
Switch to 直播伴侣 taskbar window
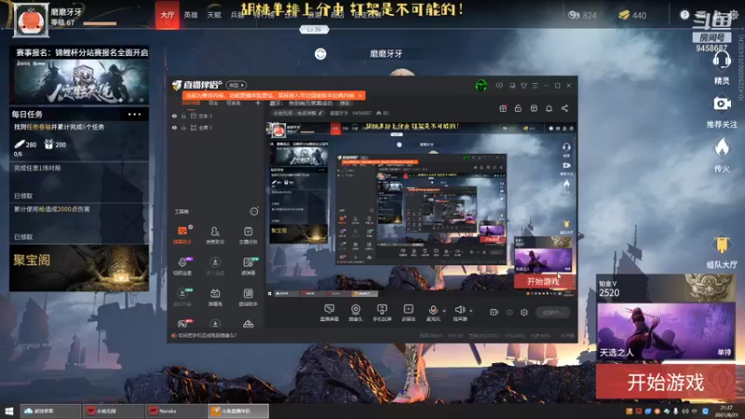tap(238, 411)
